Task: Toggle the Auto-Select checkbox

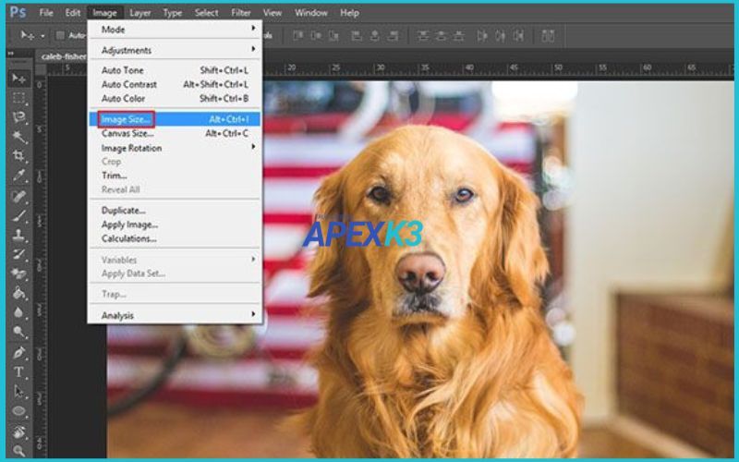Action: tap(61, 35)
